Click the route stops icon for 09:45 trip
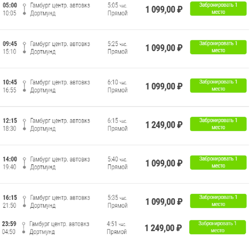 [x=24, y=48]
